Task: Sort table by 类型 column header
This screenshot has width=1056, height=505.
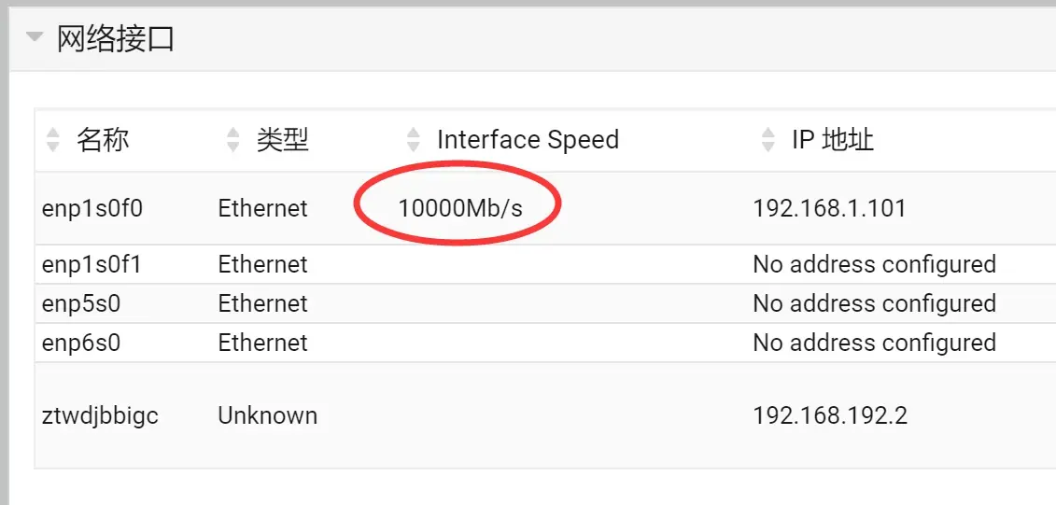Action: (283, 140)
